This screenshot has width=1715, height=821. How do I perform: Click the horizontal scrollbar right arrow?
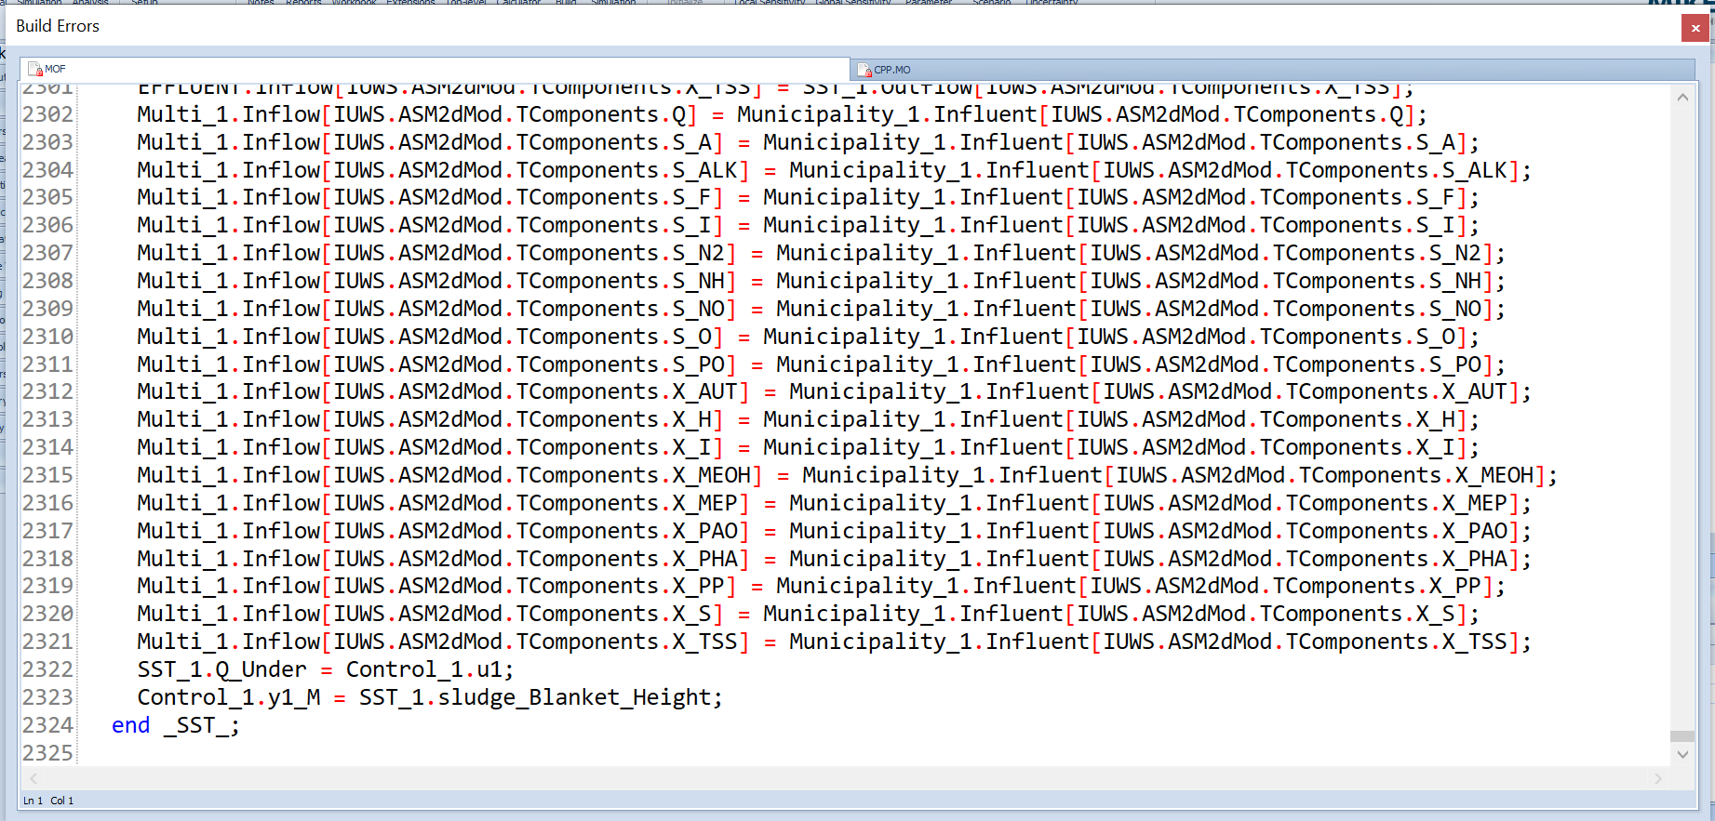point(1657,778)
